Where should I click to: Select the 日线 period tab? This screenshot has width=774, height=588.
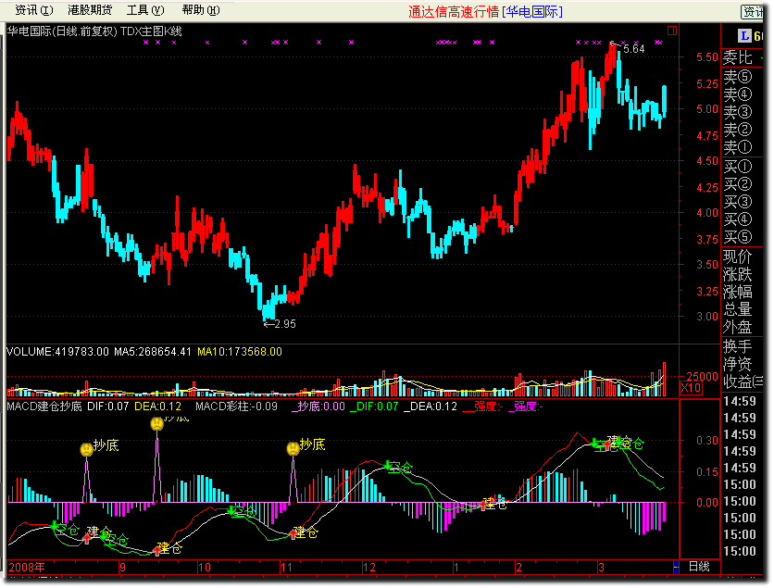[699, 567]
